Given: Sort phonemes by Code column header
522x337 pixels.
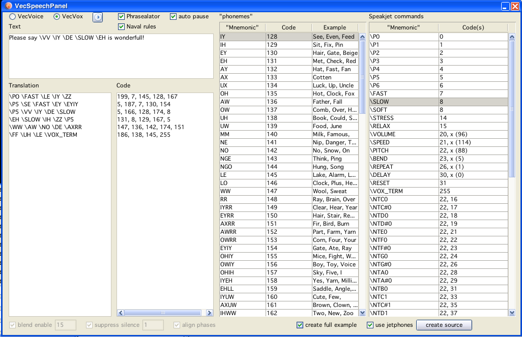Looking at the screenshot, I should click(x=288, y=27).
